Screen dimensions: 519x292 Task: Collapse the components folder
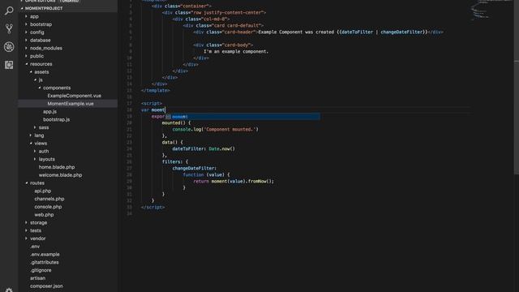pos(57,88)
